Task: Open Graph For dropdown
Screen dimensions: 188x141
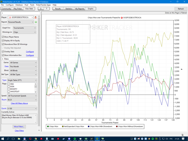Action: click(x=24, y=28)
